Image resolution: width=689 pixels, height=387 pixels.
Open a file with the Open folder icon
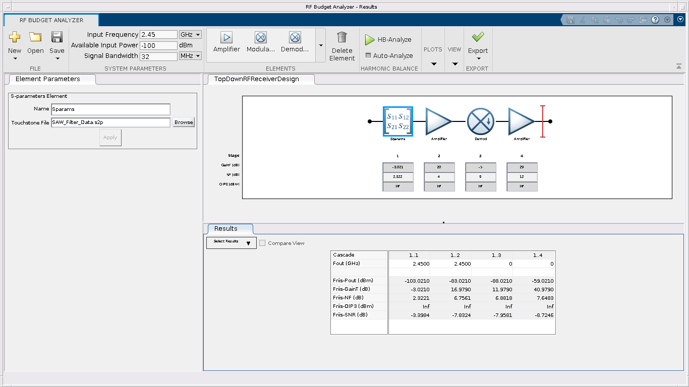point(35,37)
